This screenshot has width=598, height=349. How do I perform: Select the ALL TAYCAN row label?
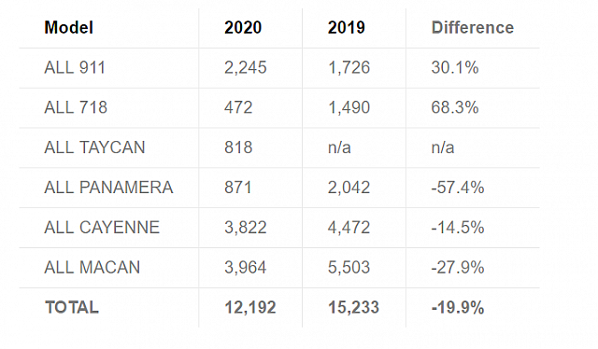[94, 147]
